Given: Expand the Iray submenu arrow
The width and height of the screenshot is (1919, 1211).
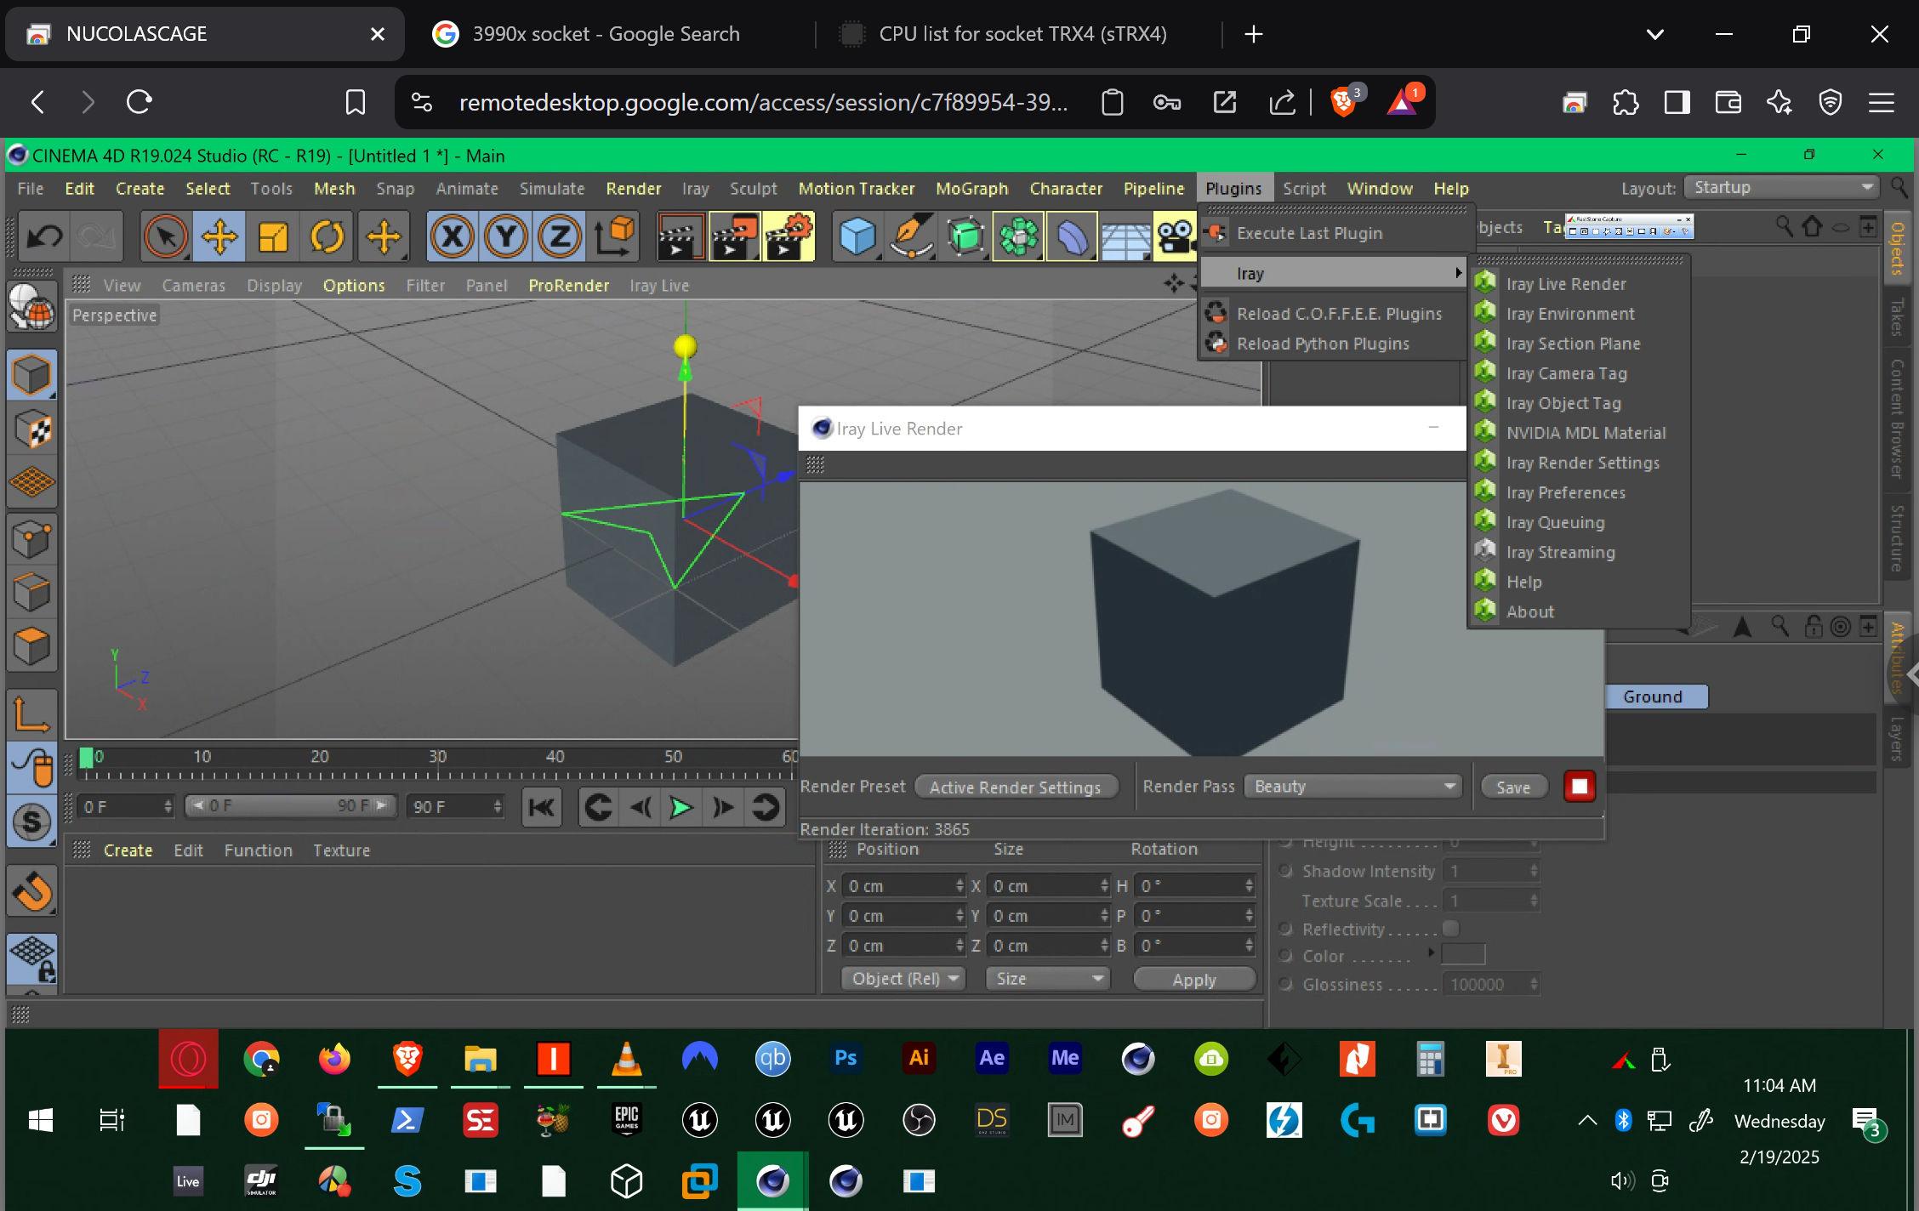Looking at the screenshot, I should click(x=1457, y=273).
